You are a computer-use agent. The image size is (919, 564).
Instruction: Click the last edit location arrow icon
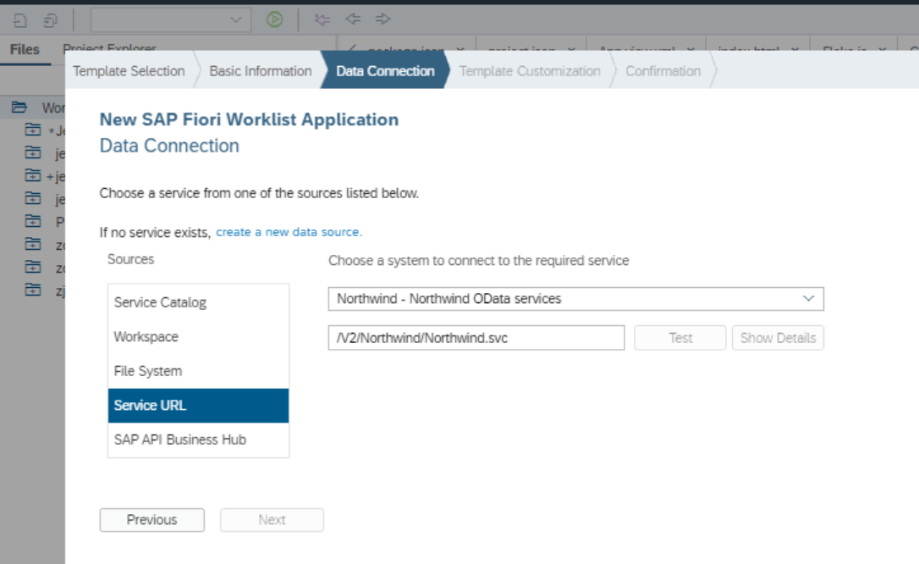[322, 19]
